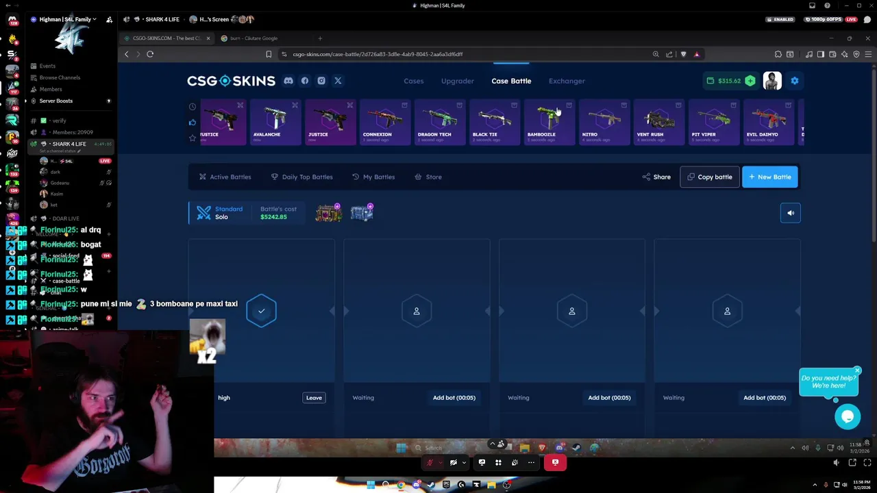This screenshot has width=877, height=493.
Task: Switch to Active Battles tab
Action: 225,177
